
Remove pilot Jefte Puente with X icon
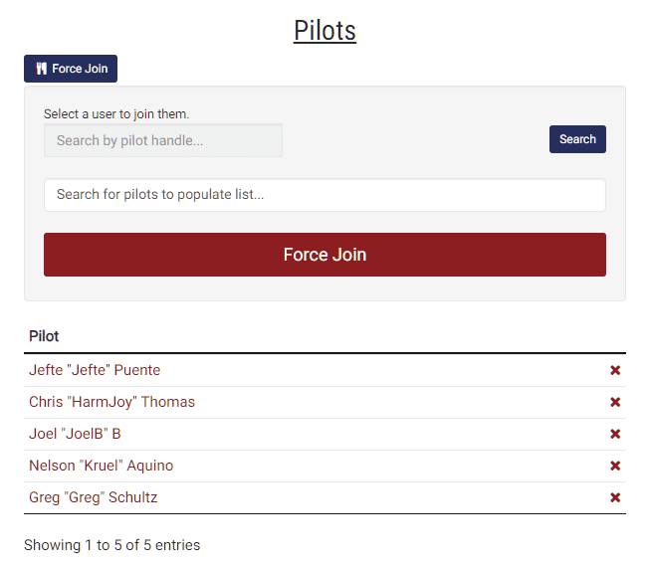pyautogui.click(x=615, y=370)
